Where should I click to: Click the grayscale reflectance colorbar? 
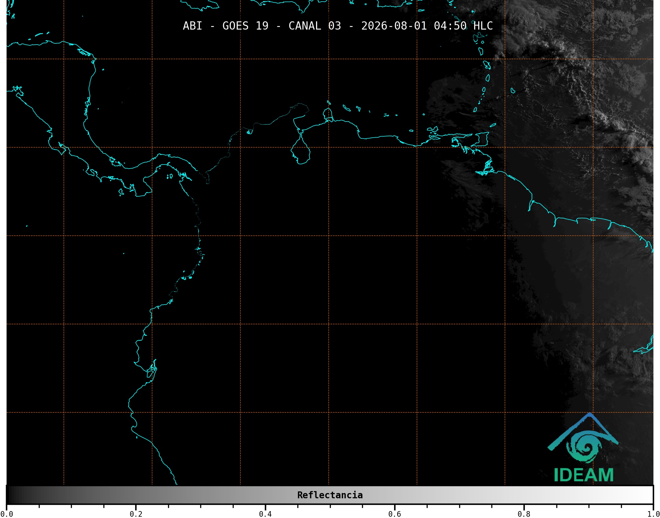330,495
